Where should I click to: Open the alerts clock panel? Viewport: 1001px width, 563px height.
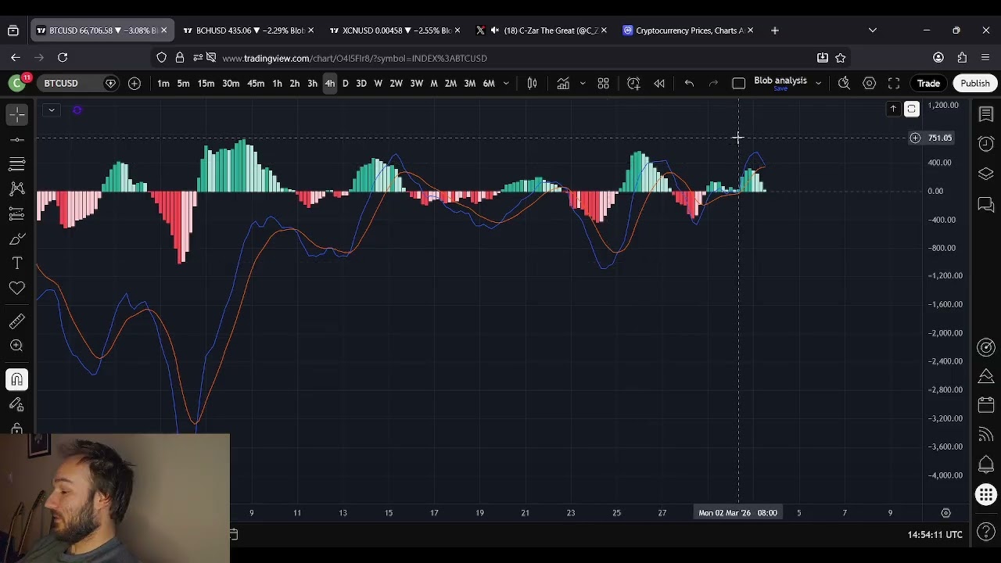[x=985, y=144]
